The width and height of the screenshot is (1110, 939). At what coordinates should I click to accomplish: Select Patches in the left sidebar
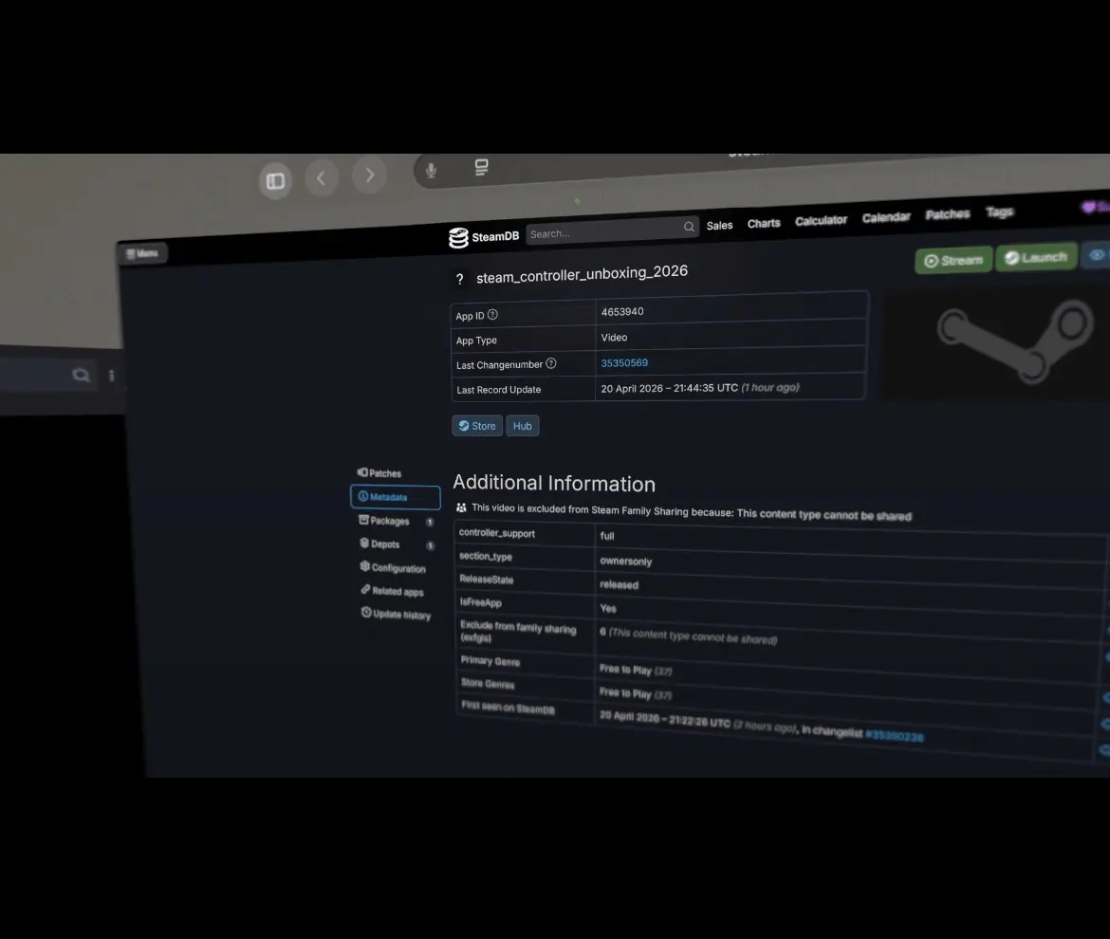pyautogui.click(x=379, y=472)
